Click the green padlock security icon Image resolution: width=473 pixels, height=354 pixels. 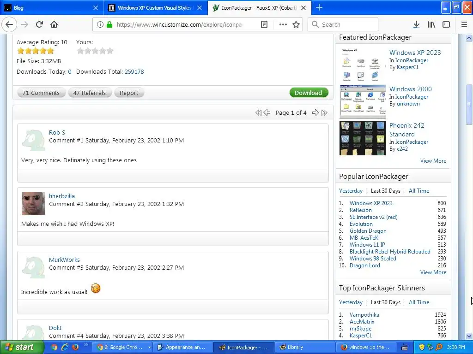click(109, 24)
